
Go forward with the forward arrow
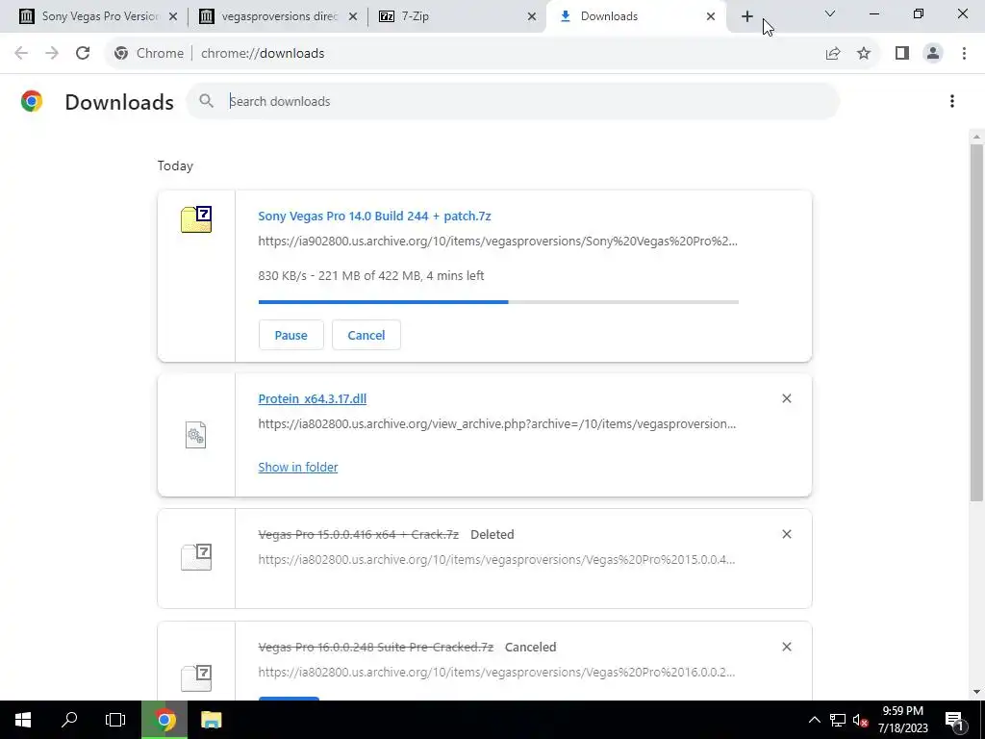52,54
